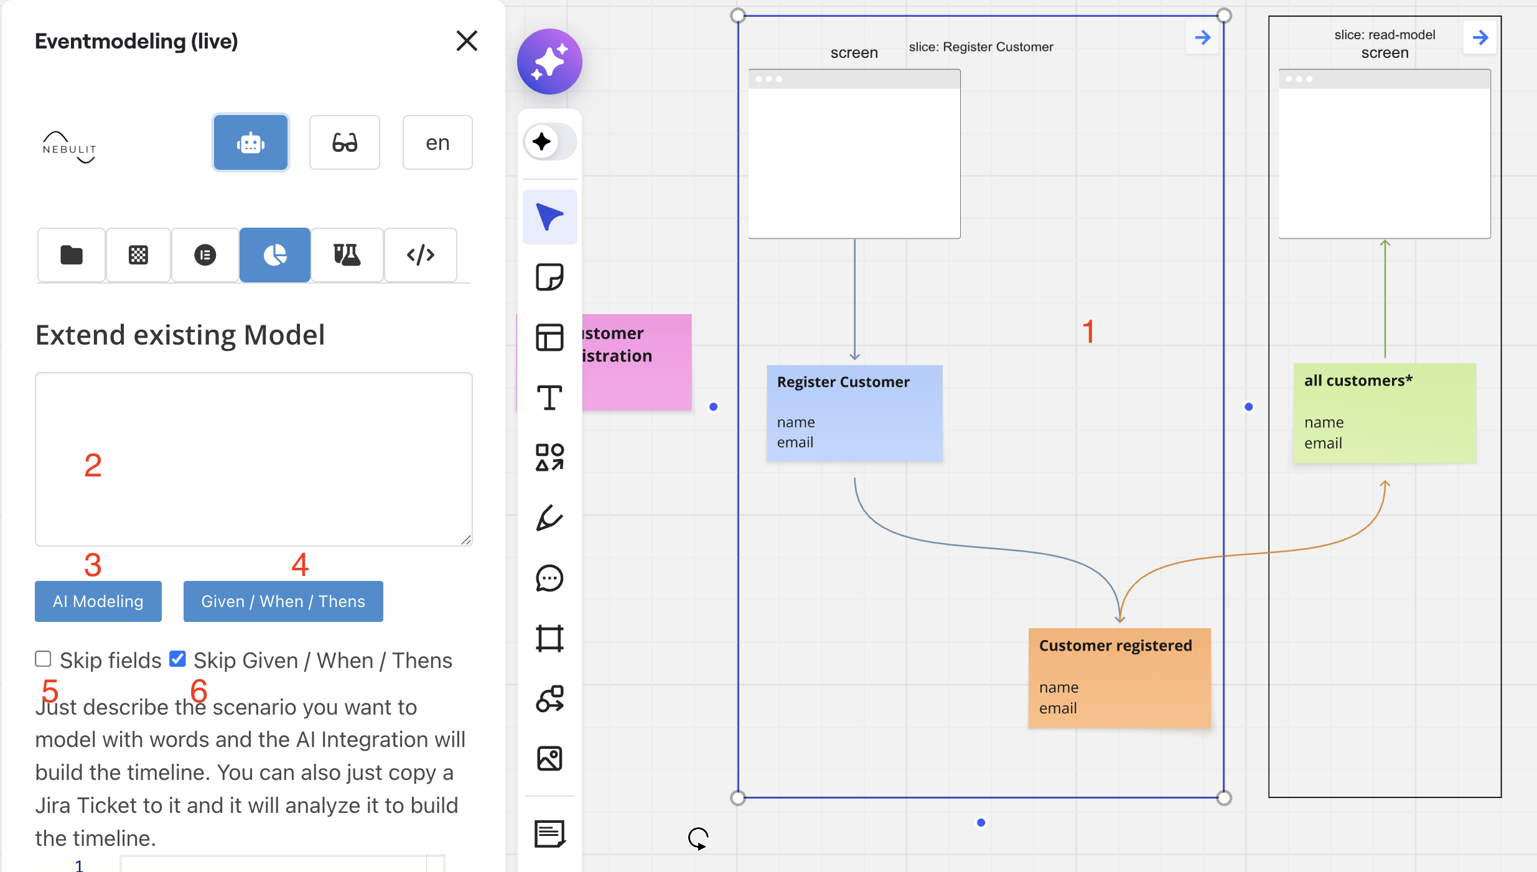Open the comment tool
This screenshot has height=872, width=1537.
[549, 578]
